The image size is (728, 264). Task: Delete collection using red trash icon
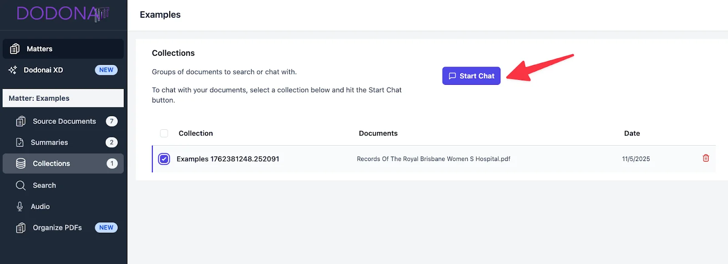pos(706,158)
